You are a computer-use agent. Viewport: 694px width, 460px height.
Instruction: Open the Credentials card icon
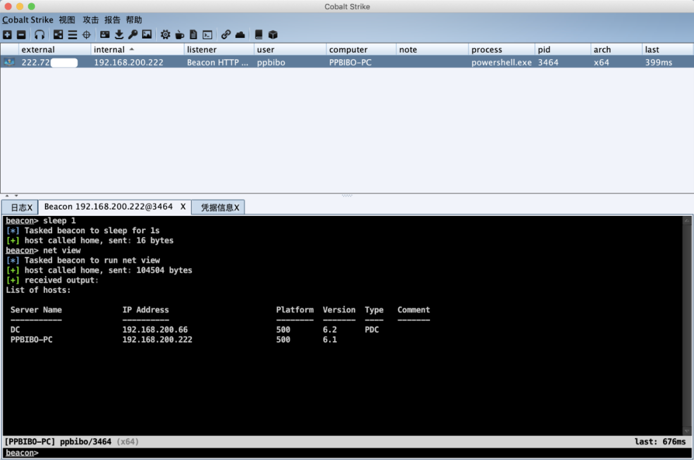click(105, 35)
